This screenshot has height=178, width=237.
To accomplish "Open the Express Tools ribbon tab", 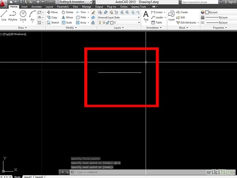I will (139, 7).
